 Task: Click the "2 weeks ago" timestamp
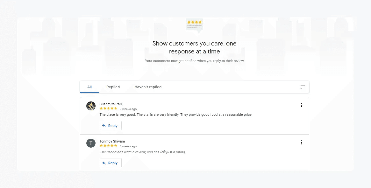click(128, 109)
